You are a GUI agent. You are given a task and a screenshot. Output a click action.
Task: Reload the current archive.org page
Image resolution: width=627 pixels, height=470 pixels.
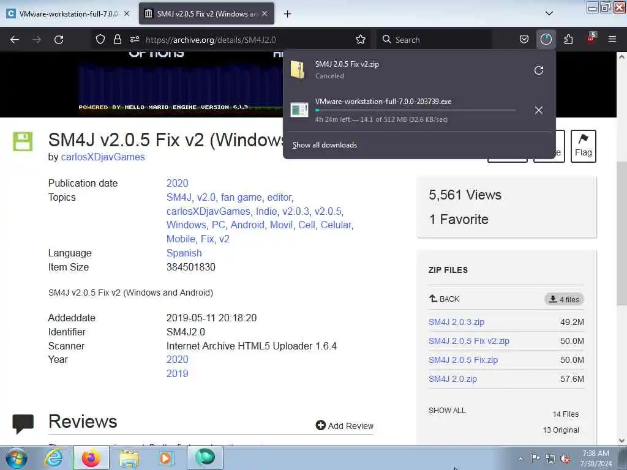pyautogui.click(x=59, y=40)
